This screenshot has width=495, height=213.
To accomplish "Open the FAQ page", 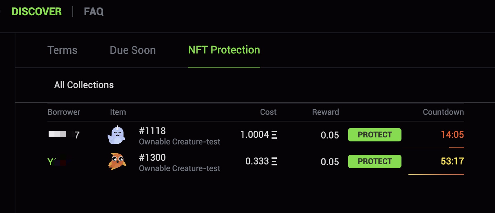I will (x=93, y=12).
